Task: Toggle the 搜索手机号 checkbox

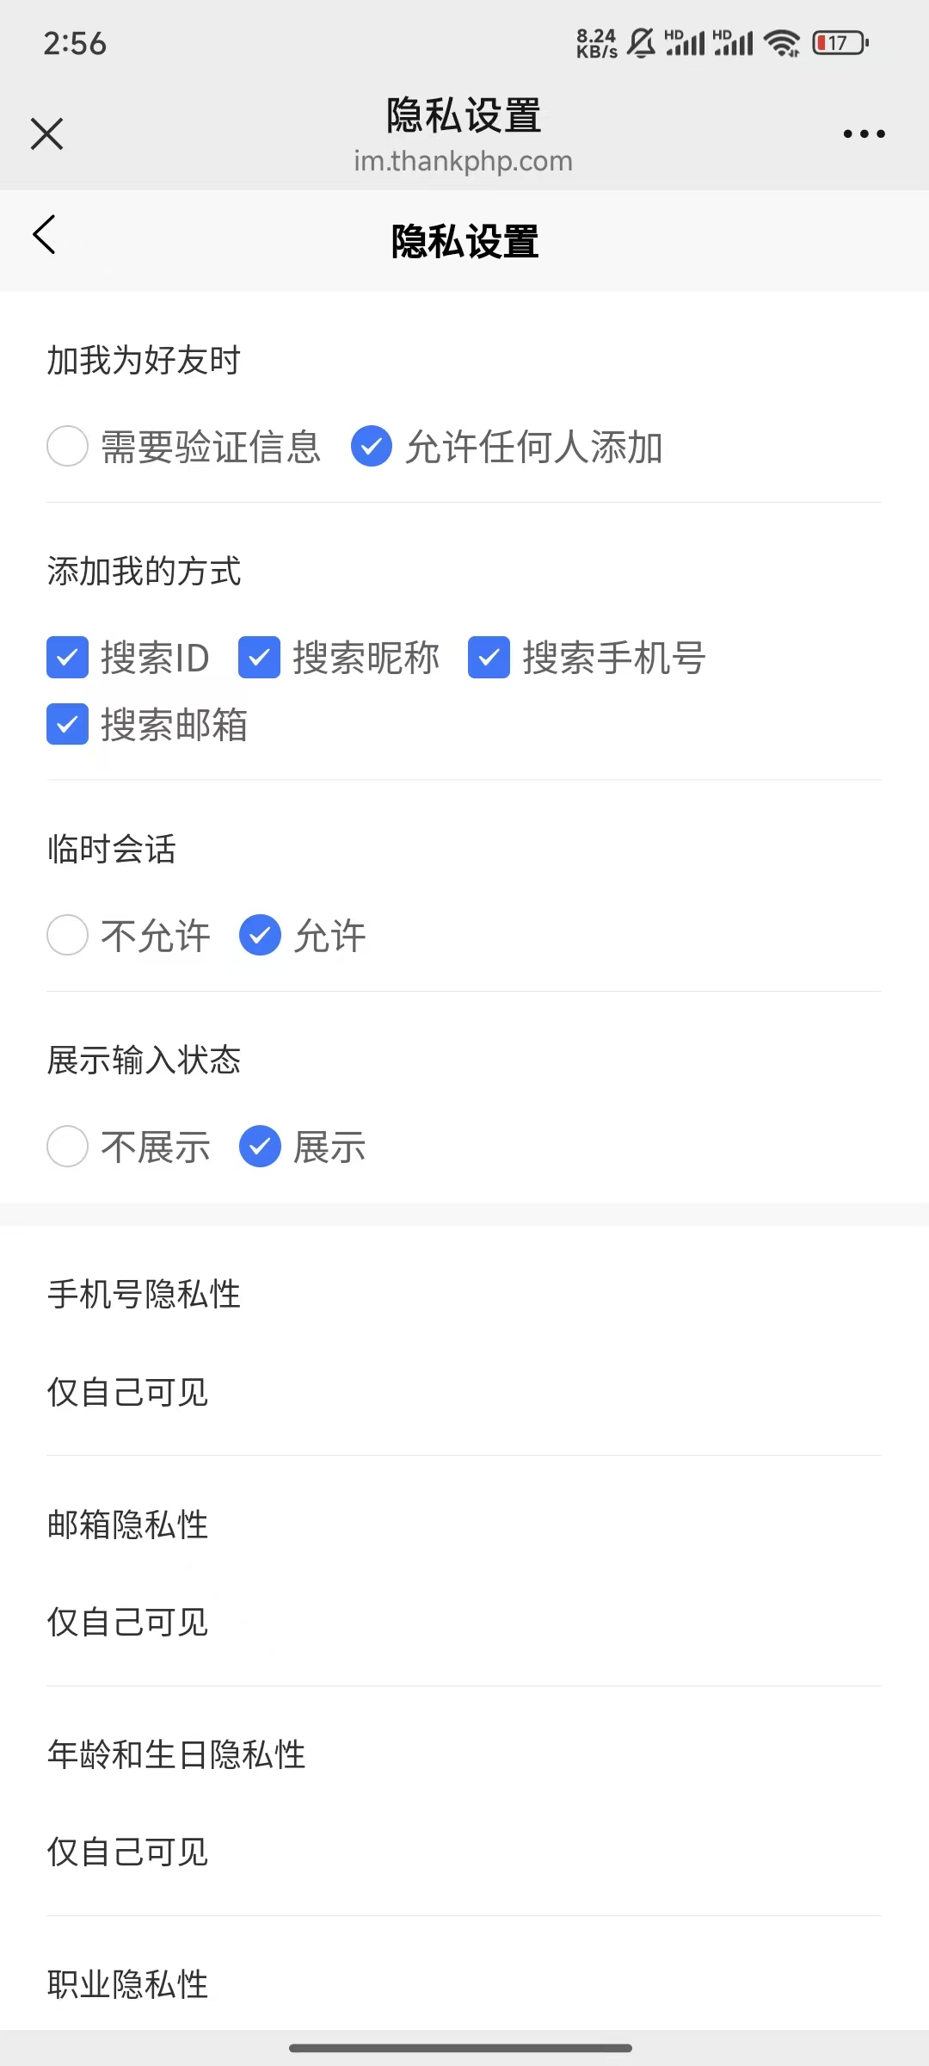Action: [x=489, y=658]
